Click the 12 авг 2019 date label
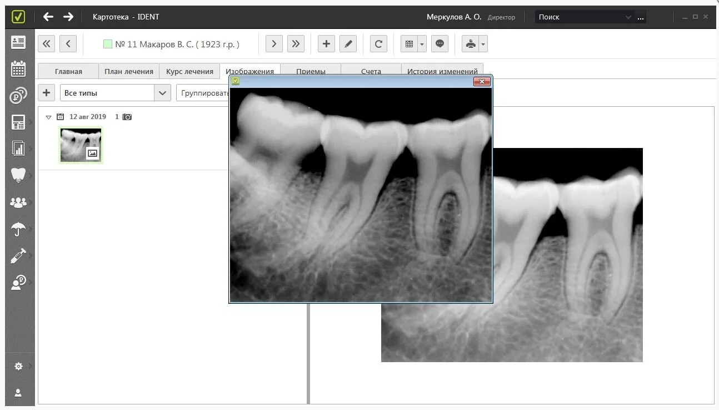Image resolution: width=719 pixels, height=410 pixels. point(88,117)
